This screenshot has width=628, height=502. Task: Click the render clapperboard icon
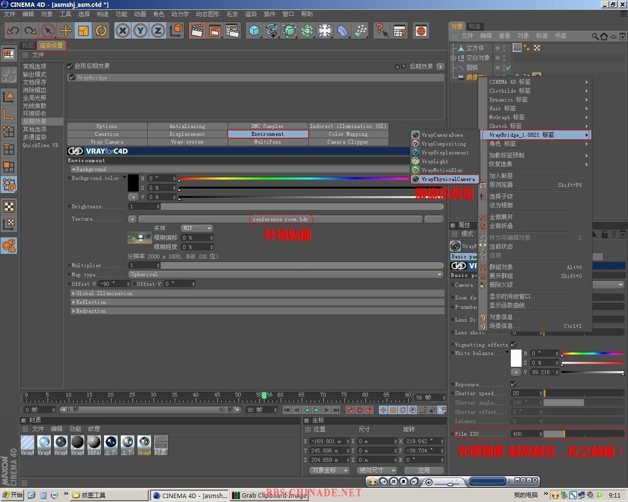197,31
